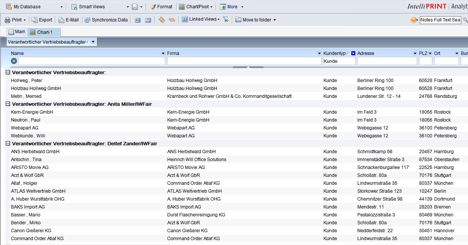Click the filter funnel icon beside Linked Views
This screenshot has width=468, height=245.
click(226, 20)
